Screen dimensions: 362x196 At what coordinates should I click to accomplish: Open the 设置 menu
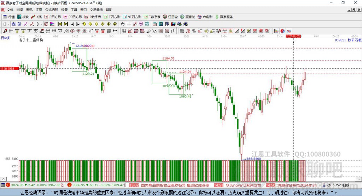(64, 10)
